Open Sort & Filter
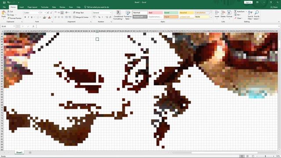The width and height of the screenshot is (281, 158). (x=250, y=15)
